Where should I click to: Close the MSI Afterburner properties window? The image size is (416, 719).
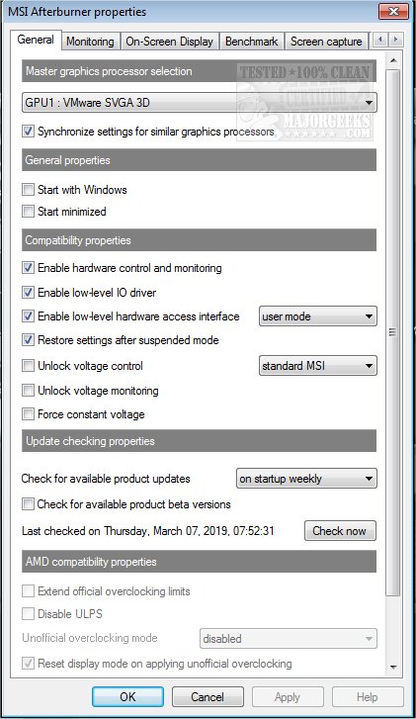tap(393, 12)
